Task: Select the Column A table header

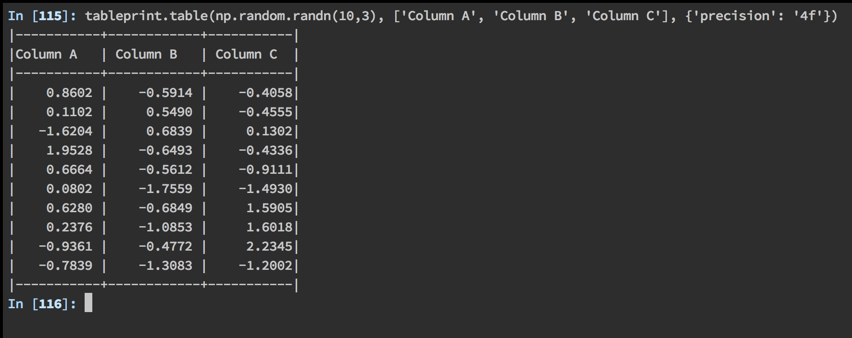Action: (x=46, y=54)
